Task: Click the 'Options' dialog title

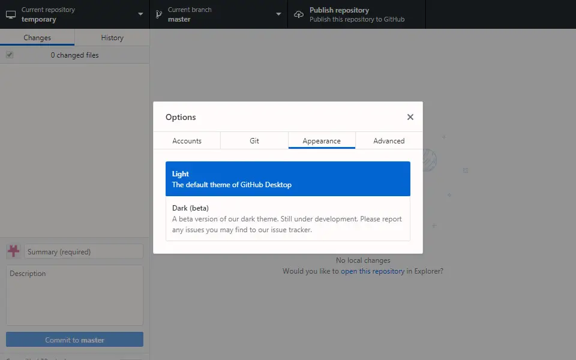Action: click(x=181, y=117)
